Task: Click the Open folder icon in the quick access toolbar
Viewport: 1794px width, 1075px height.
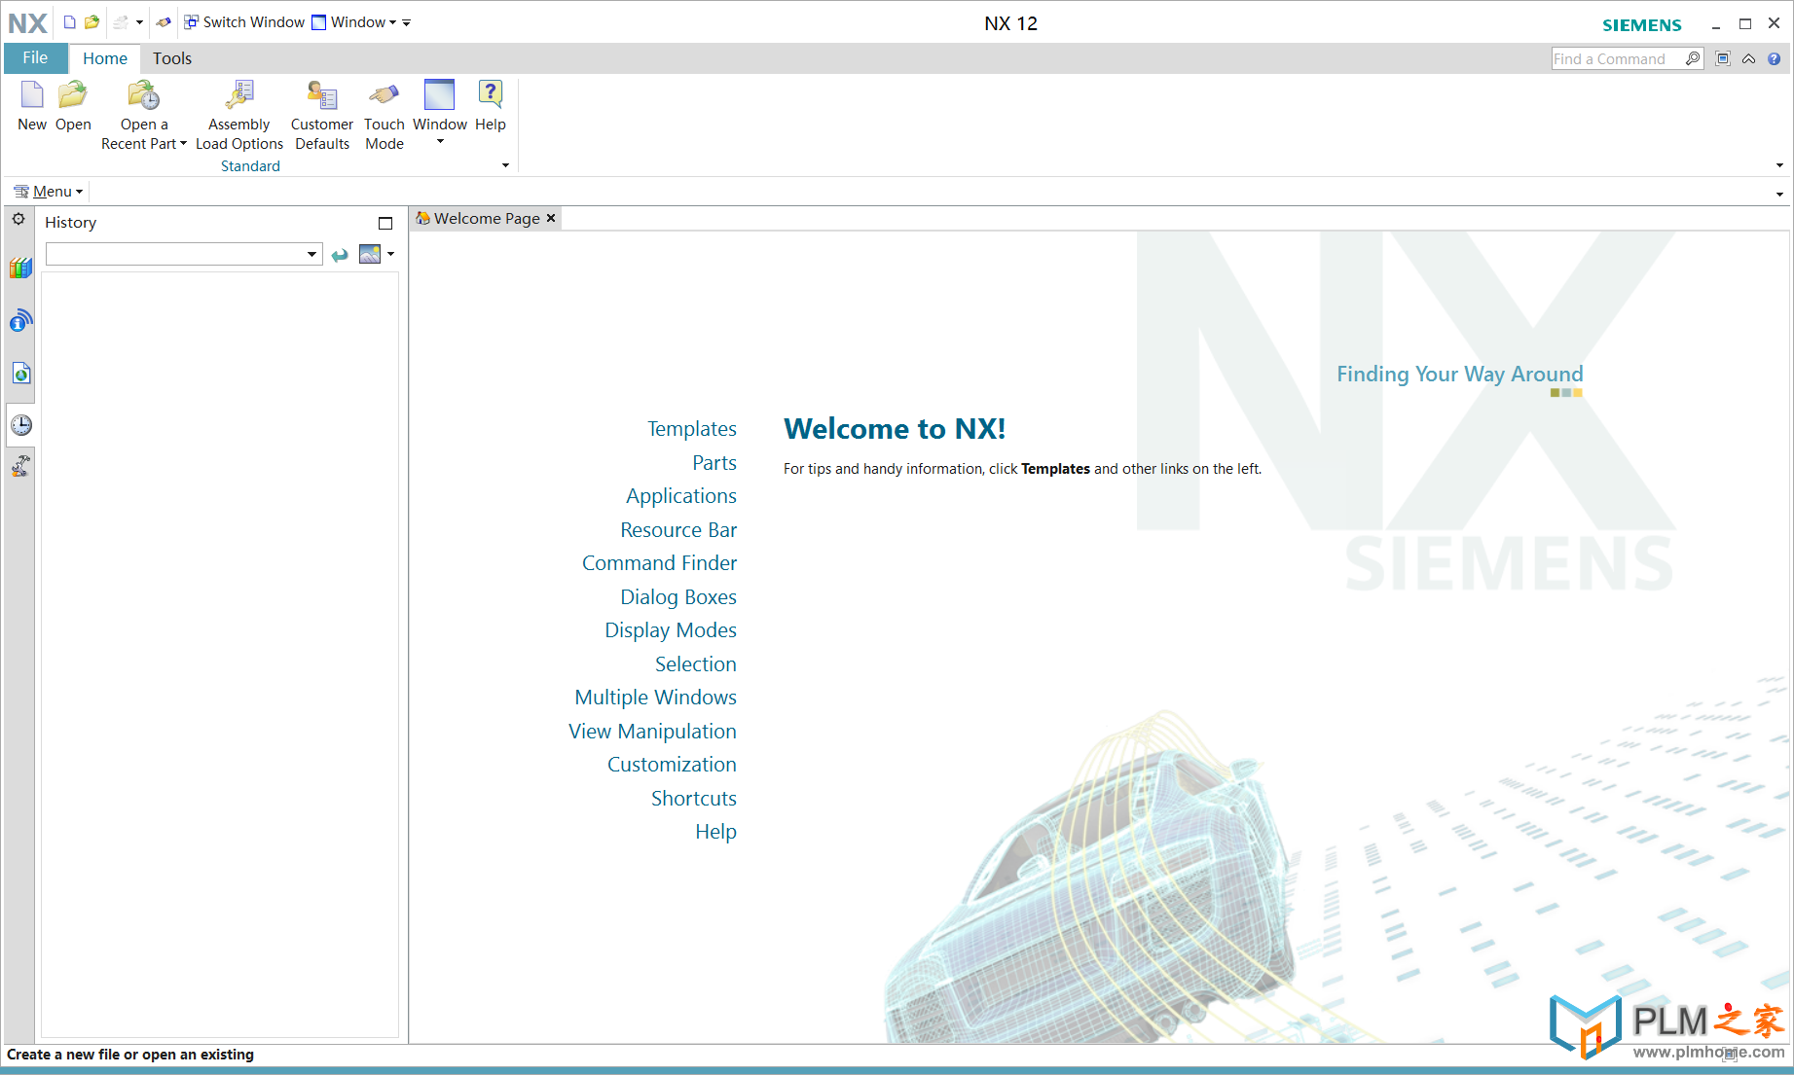Action: click(92, 22)
